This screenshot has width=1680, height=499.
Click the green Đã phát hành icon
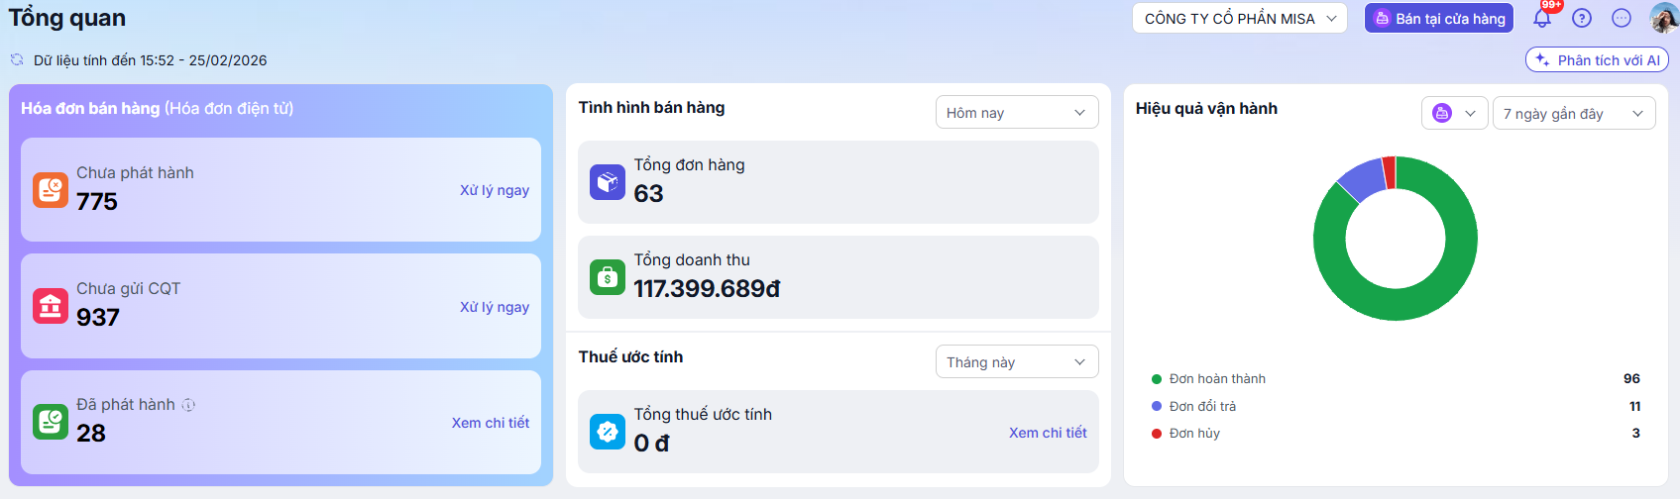point(51,421)
